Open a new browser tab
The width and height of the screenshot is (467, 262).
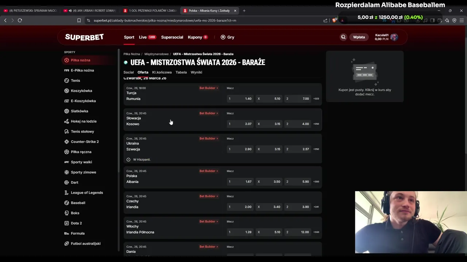(x=244, y=11)
